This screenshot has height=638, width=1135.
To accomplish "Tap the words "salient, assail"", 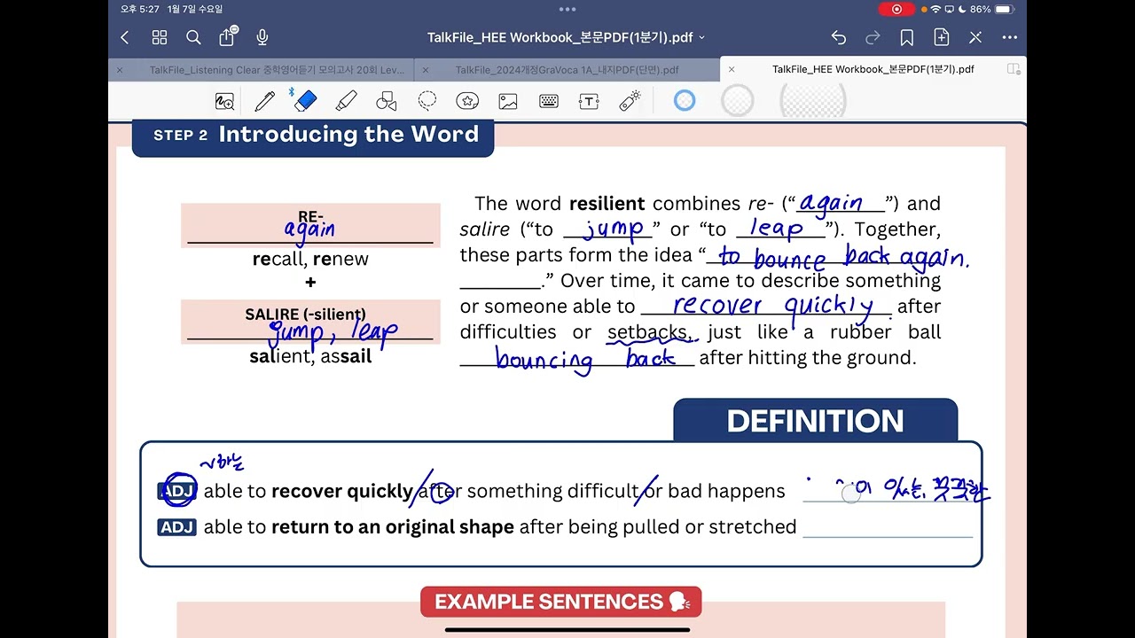I will pyautogui.click(x=310, y=356).
